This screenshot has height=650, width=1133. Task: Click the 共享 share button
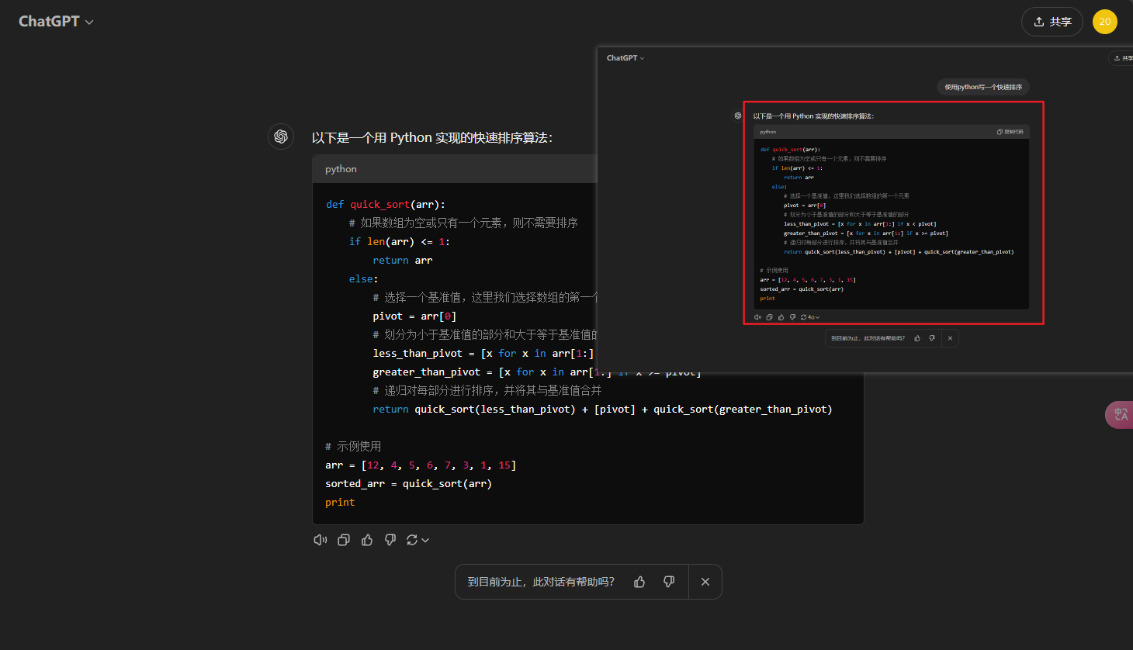[x=1053, y=22]
